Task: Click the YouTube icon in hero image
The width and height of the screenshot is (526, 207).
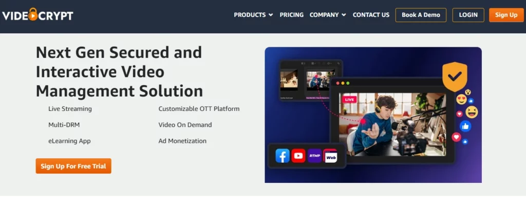Action: click(298, 156)
